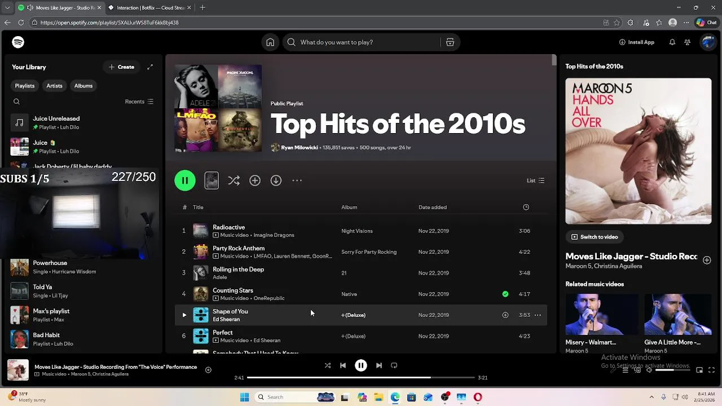Toggle saved checkmark on Counting Stars

tap(505, 294)
